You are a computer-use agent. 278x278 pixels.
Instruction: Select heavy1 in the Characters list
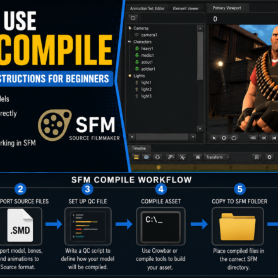point(147,49)
